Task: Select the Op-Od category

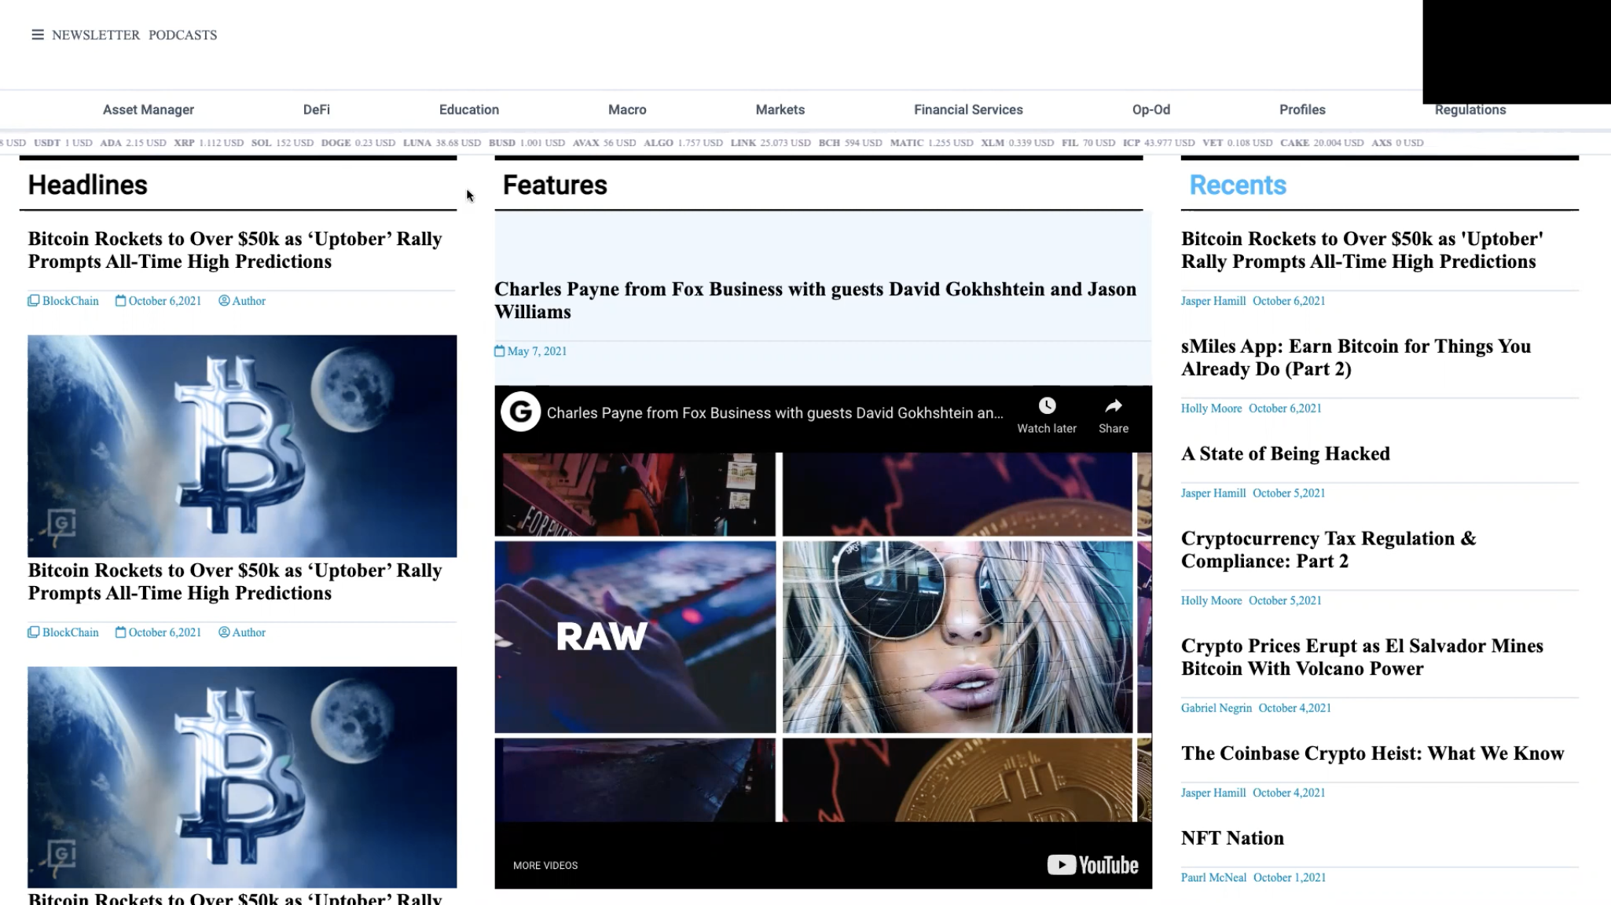Action: [x=1151, y=110]
